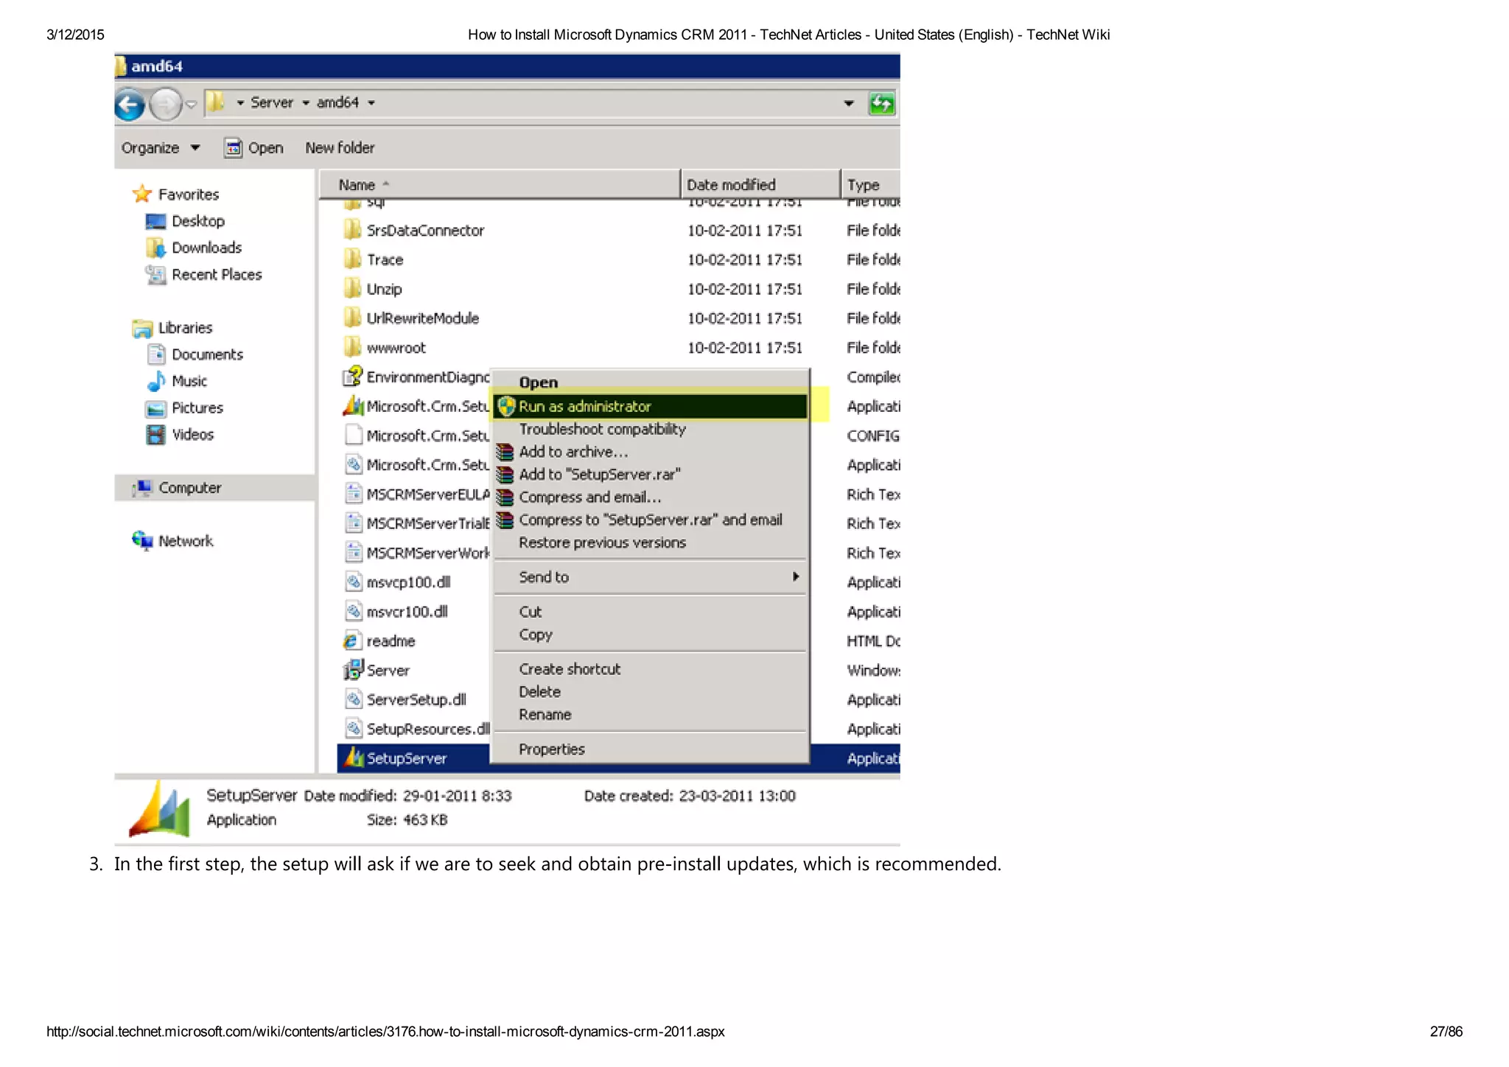Expand the Send to submenu
The height and width of the screenshot is (1067, 1509).
tap(651, 578)
